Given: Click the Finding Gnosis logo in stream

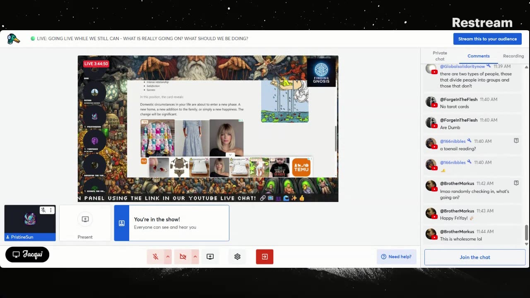Looking at the screenshot, I should pos(321,72).
